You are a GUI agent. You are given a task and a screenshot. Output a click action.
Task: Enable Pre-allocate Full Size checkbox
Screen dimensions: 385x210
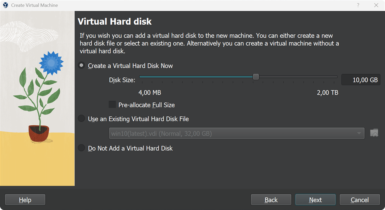coord(112,105)
